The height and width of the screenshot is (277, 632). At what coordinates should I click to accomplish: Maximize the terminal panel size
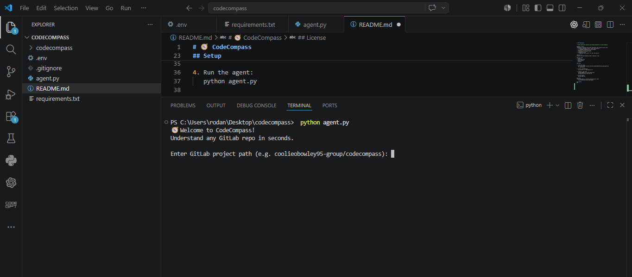pos(610,105)
